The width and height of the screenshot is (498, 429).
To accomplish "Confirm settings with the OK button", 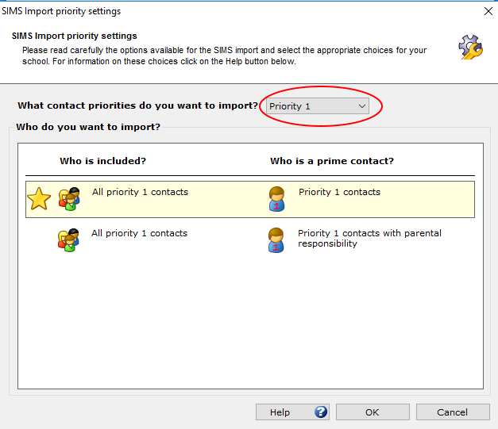I will [373, 412].
